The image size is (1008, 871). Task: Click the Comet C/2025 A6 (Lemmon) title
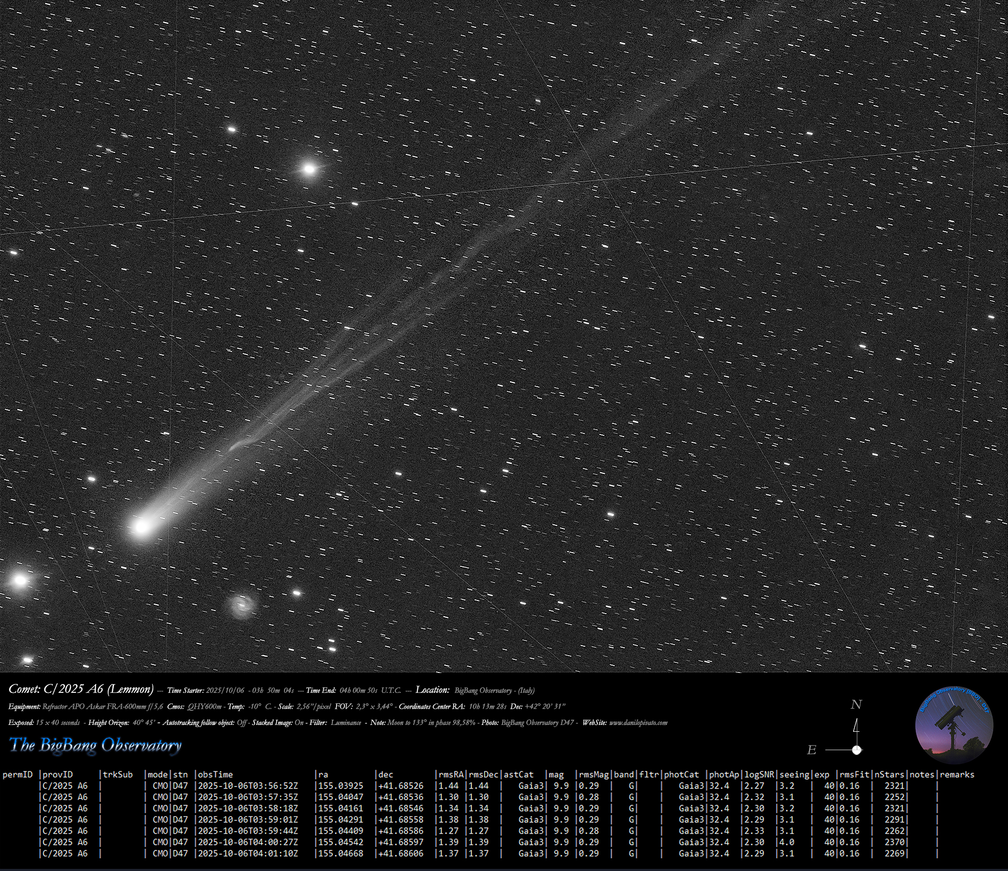click(x=81, y=689)
